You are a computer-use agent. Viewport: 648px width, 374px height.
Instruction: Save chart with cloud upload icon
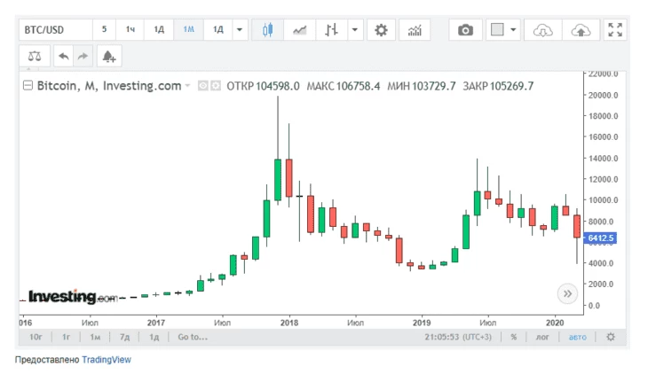[x=581, y=30]
